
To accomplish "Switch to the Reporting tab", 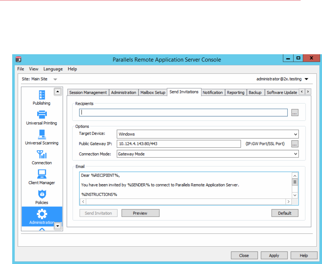I will 236,92.
